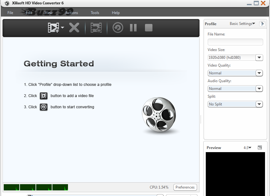Click the Preferences button
Image resolution: width=270 pixels, height=196 pixels.
point(185,187)
